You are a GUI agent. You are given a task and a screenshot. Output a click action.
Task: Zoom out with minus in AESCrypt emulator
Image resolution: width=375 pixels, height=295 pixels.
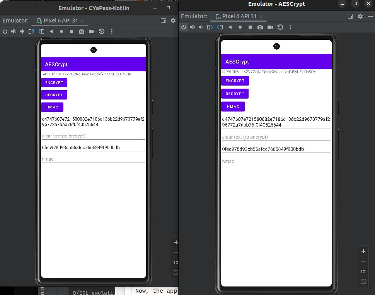click(x=363, y=261)
